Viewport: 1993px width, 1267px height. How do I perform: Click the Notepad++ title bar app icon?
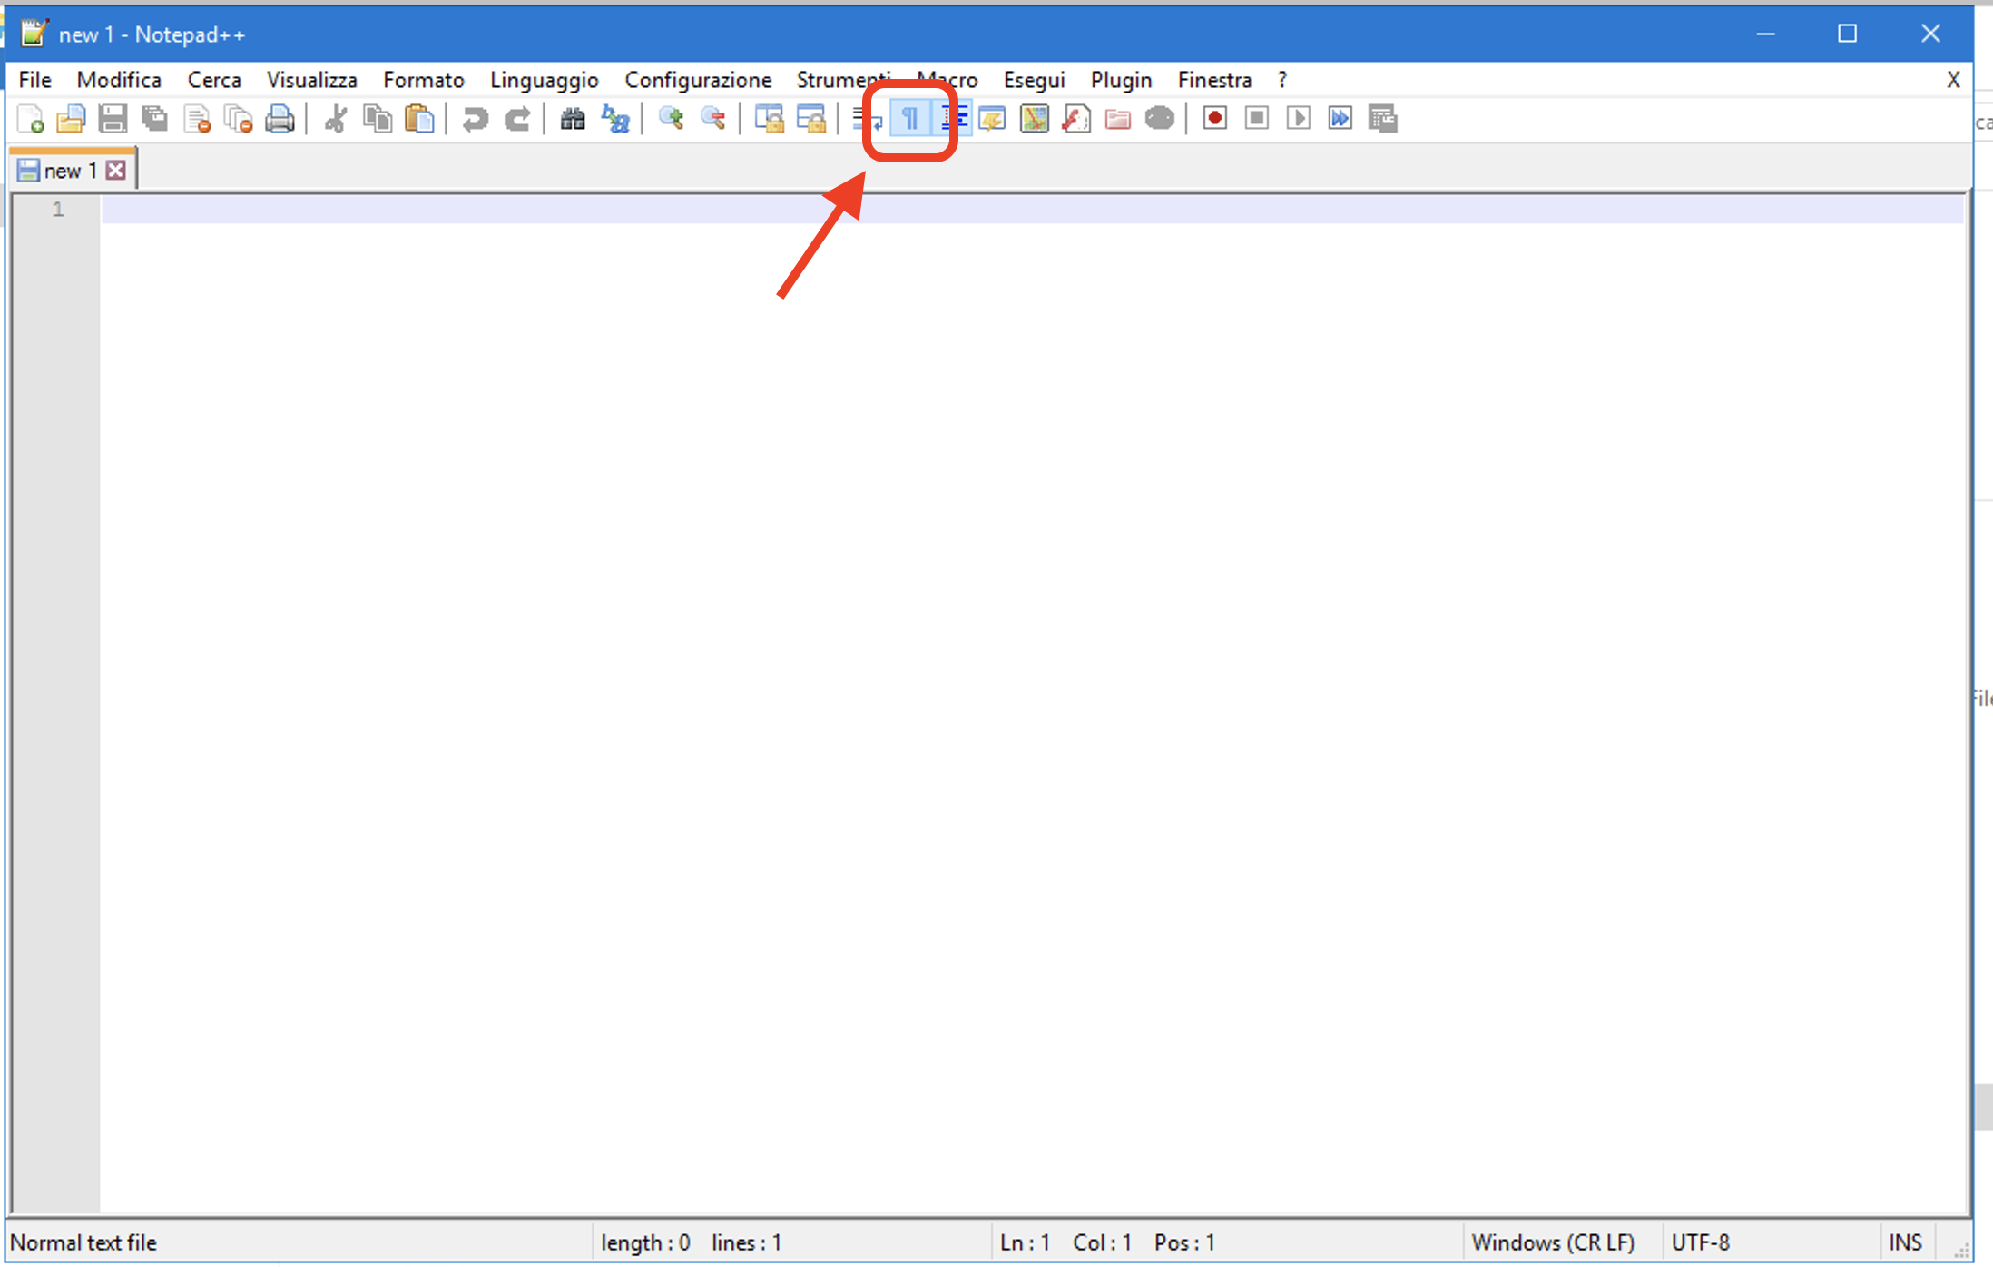coord(33,34)
